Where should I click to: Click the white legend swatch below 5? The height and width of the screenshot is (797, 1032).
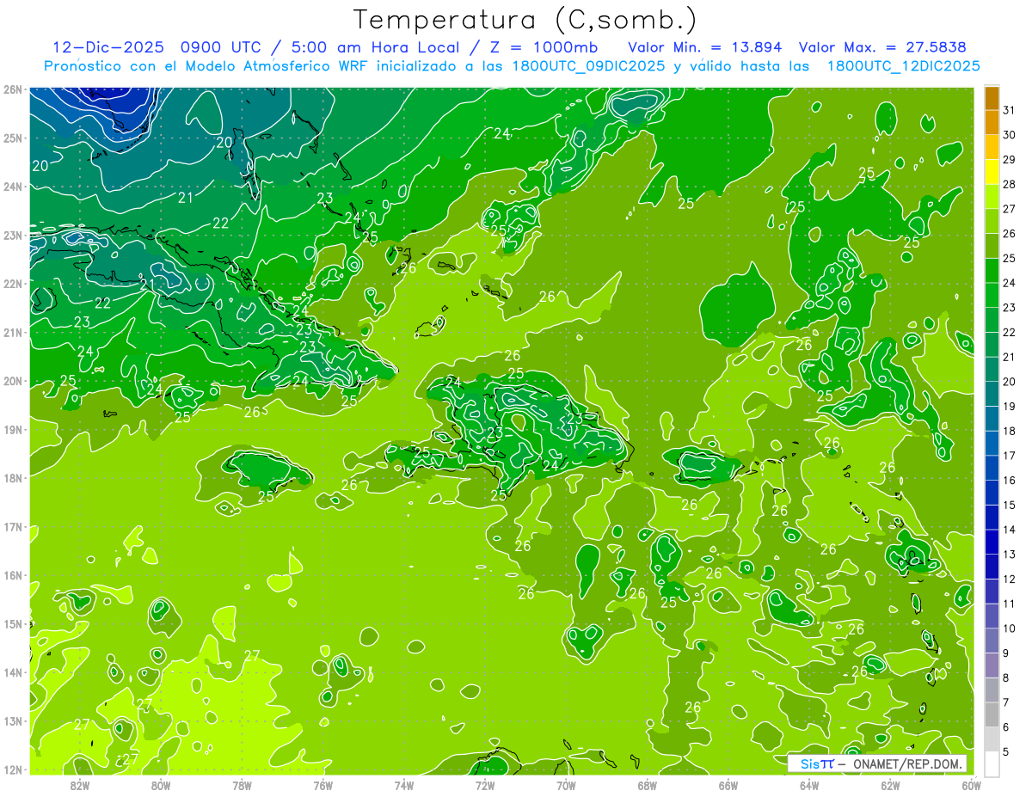(x=992, y=763)
